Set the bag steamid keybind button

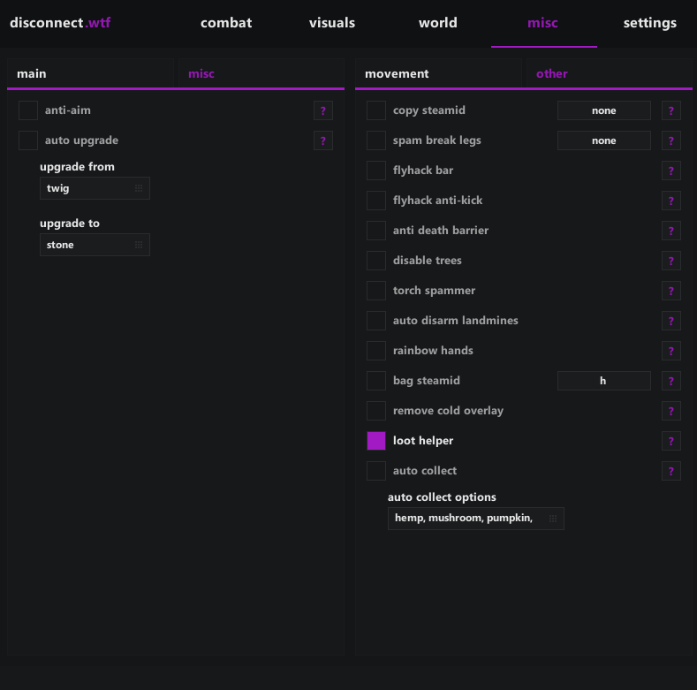pyautogui.click(x=603, y=381)
